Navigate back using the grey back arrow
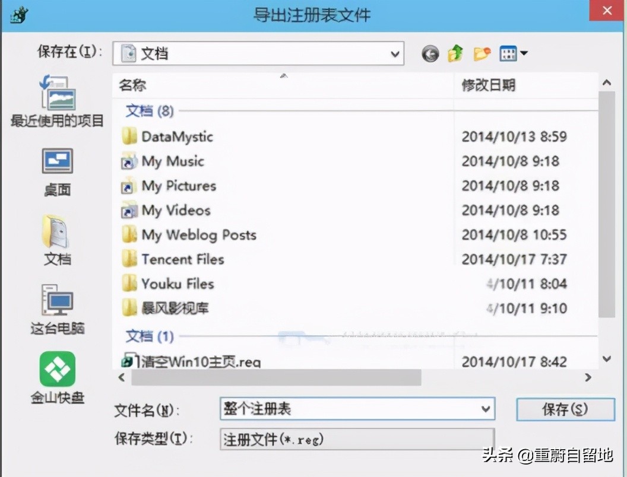This screenshot has height=477, width=627. [x=429, y=53]
